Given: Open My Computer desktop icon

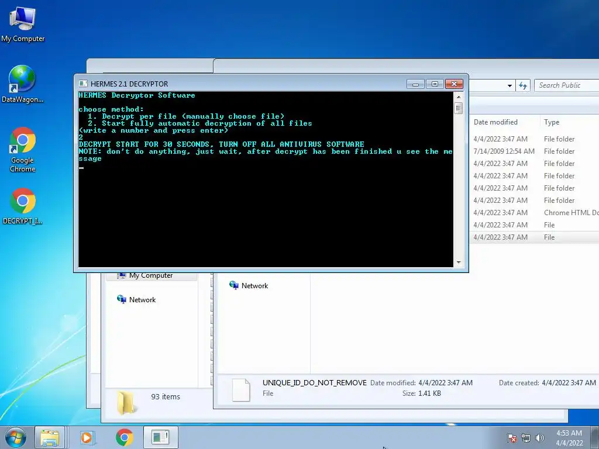Looking at the screenshot, I should pos(23,25).
